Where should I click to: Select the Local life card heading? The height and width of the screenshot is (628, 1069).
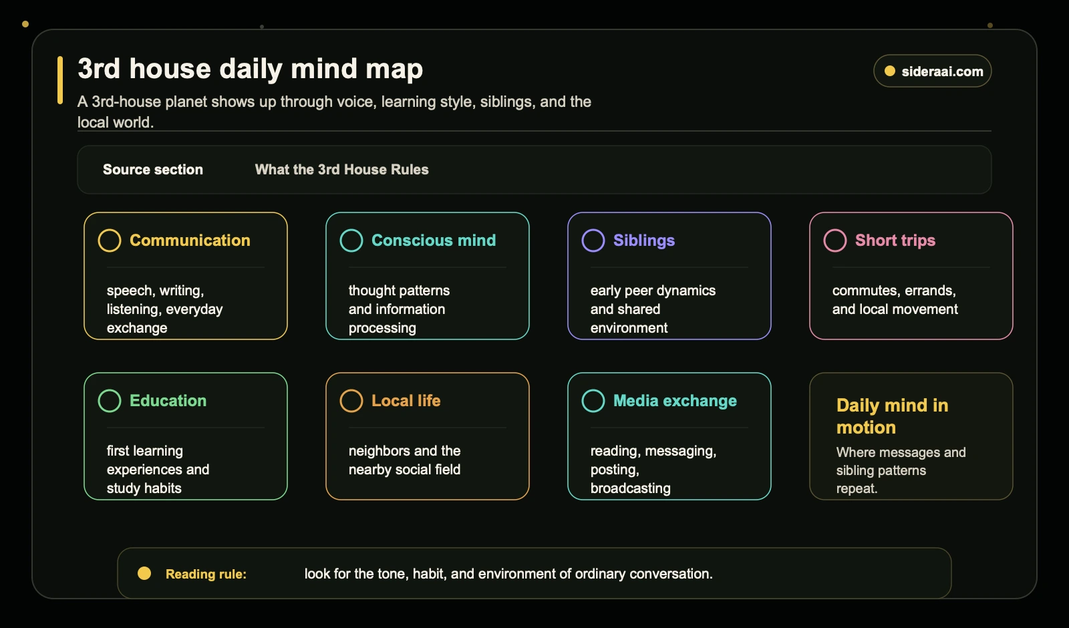[406, 401]
